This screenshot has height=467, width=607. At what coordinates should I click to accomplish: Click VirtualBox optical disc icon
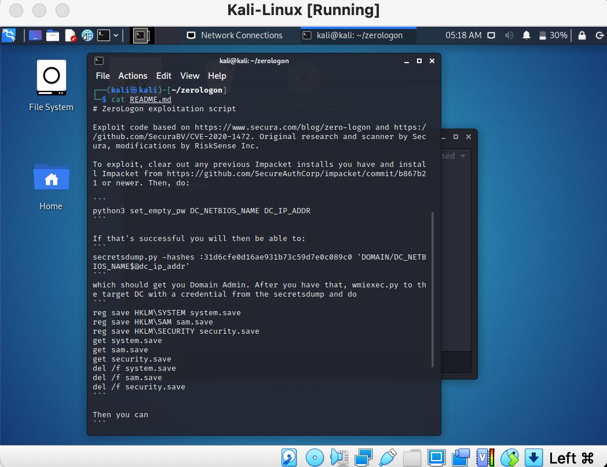point(315,457)
